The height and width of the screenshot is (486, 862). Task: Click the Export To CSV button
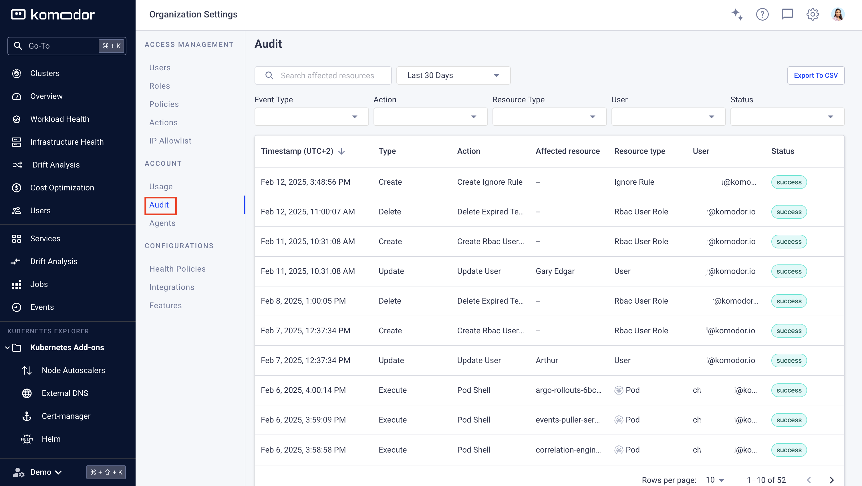pos(815,75)
